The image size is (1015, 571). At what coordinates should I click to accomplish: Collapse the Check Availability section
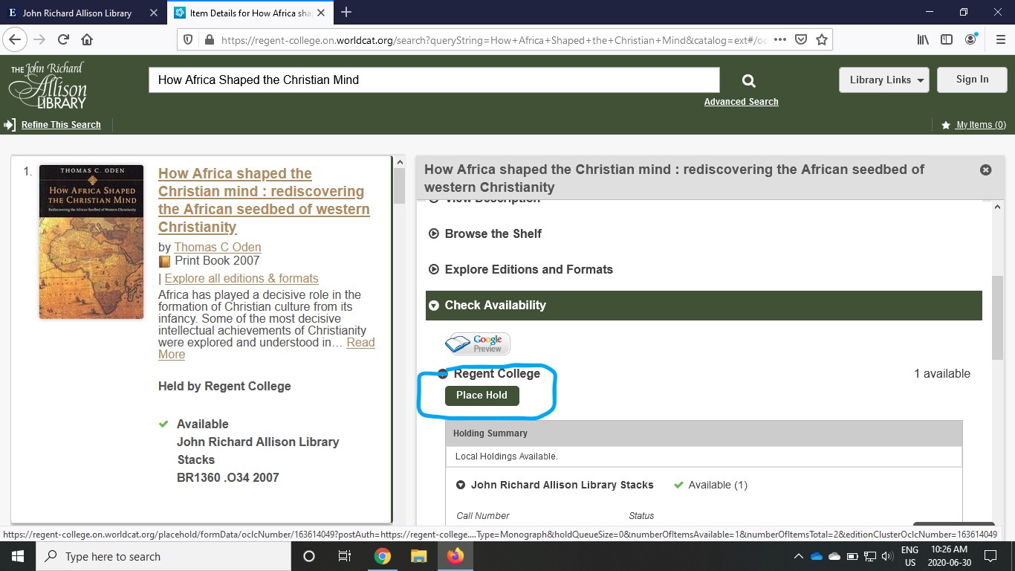pos(495,306)
